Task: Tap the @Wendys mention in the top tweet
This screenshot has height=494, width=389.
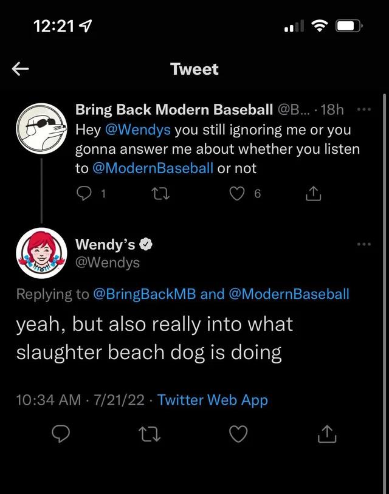Action: pos(137,130)
